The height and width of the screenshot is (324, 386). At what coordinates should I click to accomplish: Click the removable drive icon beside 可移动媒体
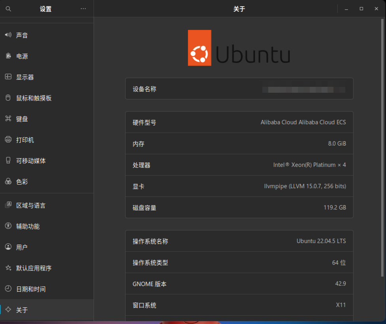coord(8,161)
